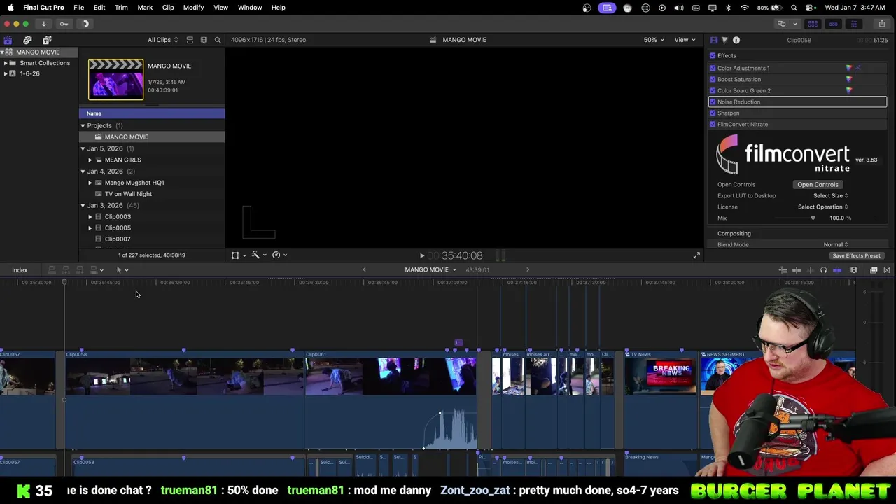Open the viewer View dropdown

tap(684, 40)
